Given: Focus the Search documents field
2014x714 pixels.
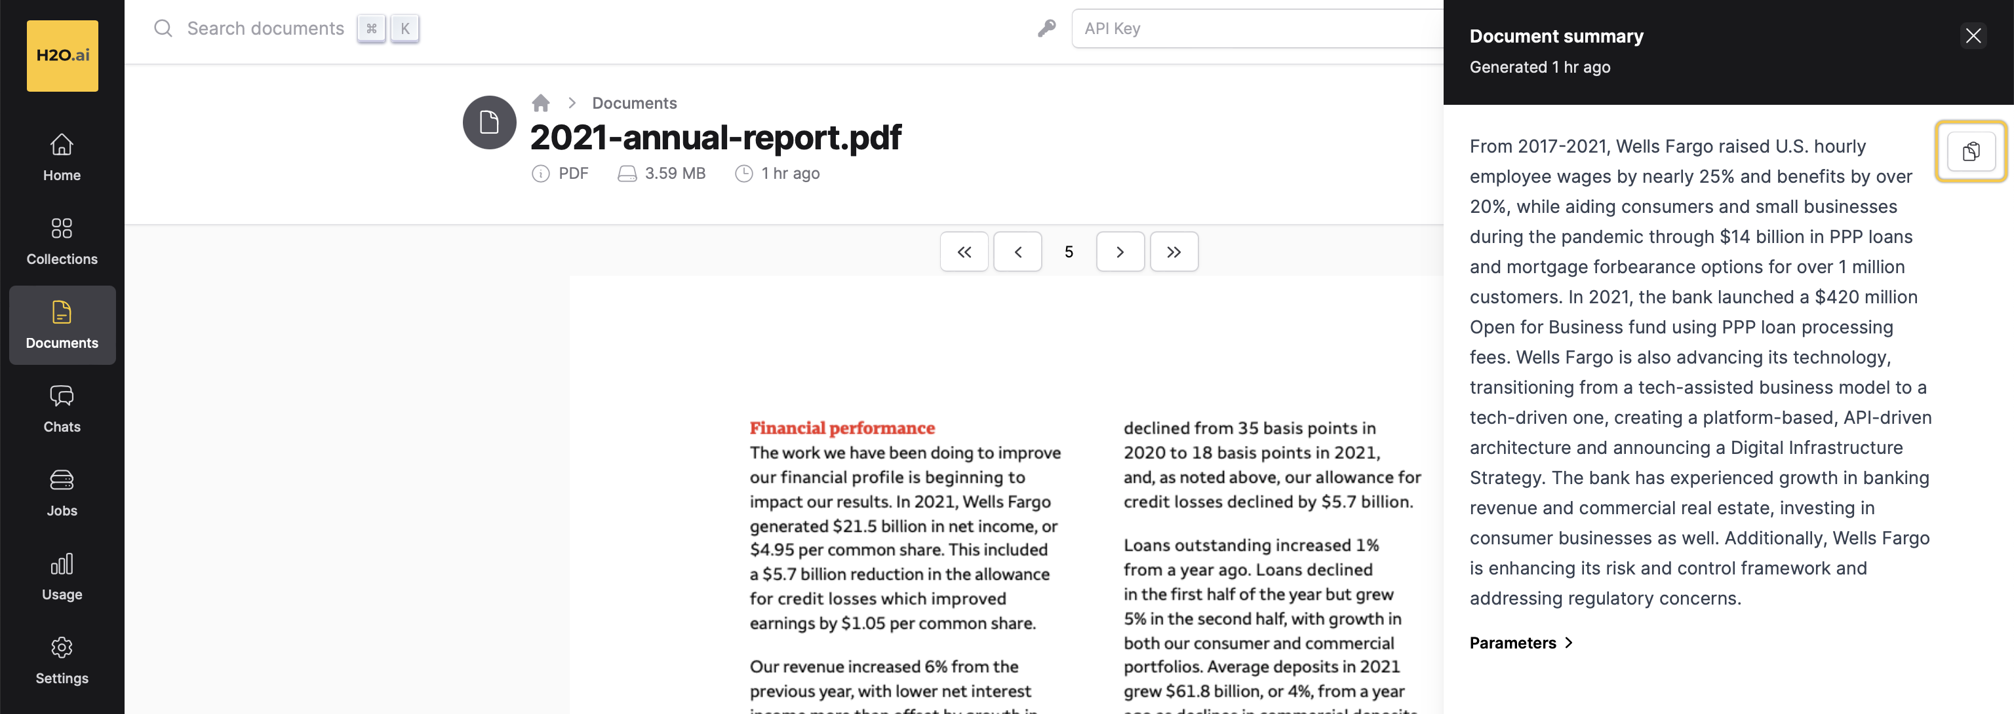Looking at the screenshot, I should tap(266, 29).
